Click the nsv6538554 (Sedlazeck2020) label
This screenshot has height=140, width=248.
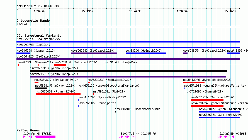(x=205, y=51)
